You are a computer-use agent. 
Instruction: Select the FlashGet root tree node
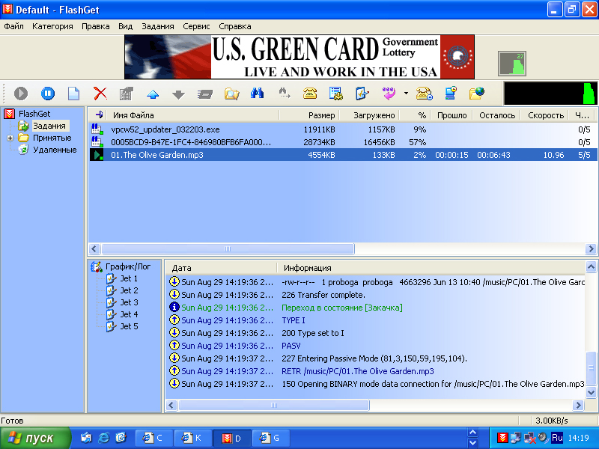pyautogui.click(x=34, y=114)
